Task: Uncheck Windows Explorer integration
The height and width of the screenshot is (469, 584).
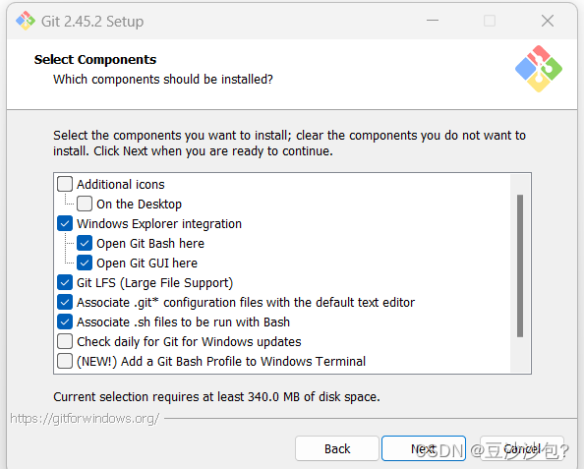Action: tap(65, 223)
